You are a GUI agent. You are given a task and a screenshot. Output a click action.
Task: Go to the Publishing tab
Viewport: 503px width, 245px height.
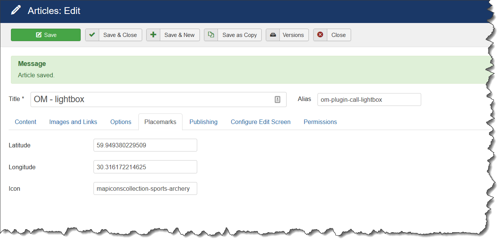[x=203, y=122]
